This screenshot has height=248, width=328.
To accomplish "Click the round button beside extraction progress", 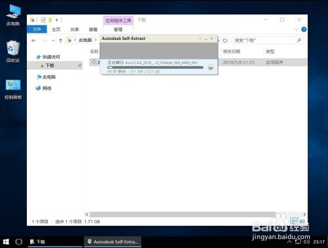I will [211, 67].
